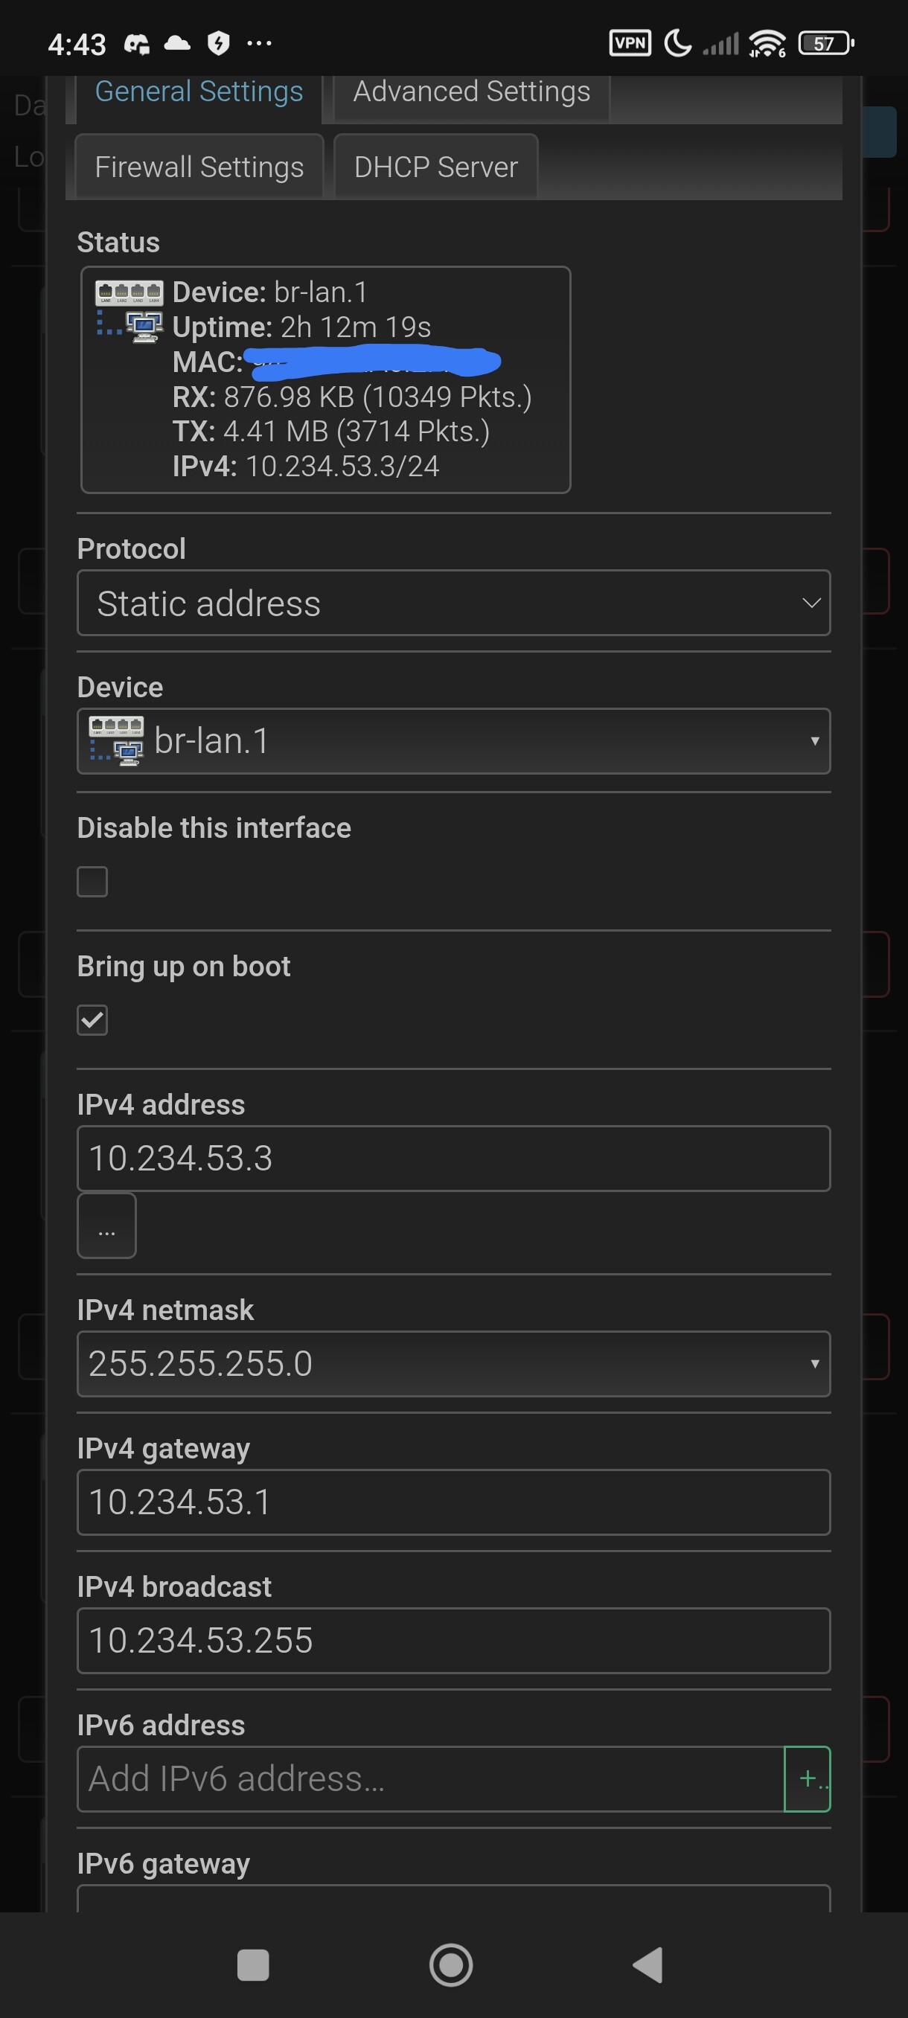Check the Disable this interface checkbox
The width and height of the screenshot is (908, 2018).
pyautogui.click(x=92, y=881)
